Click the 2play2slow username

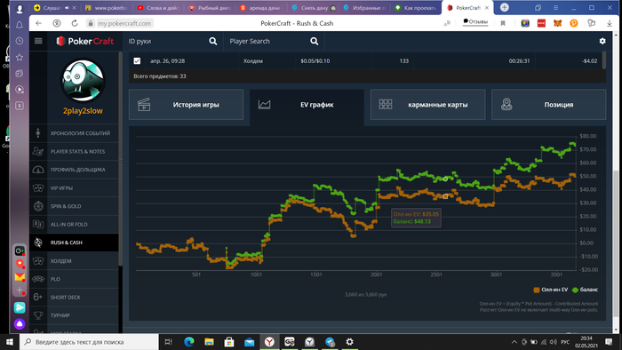pos(83,111)
